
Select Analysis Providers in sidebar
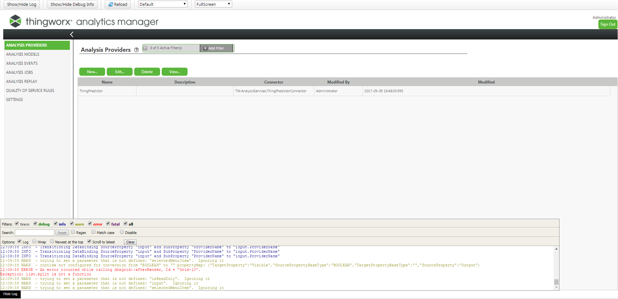[x=37, y=45]
